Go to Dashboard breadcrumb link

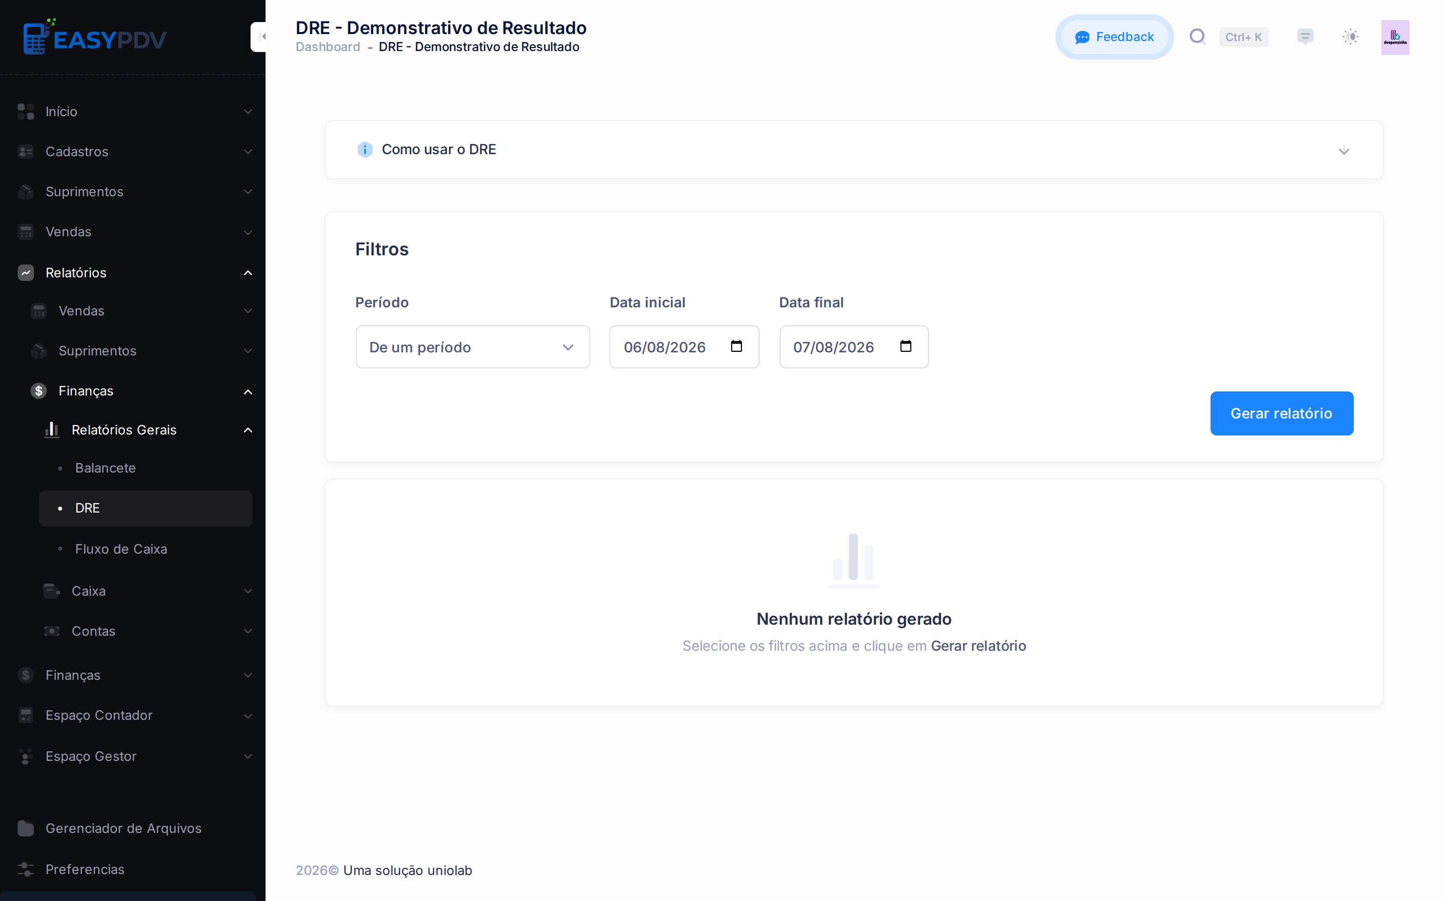tap(328, 47)
